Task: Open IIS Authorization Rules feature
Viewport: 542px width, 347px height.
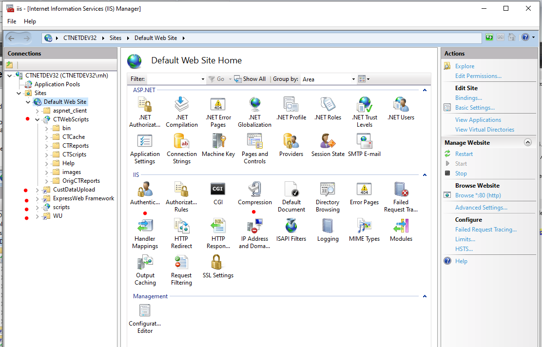Action: (x=181, y=197)
